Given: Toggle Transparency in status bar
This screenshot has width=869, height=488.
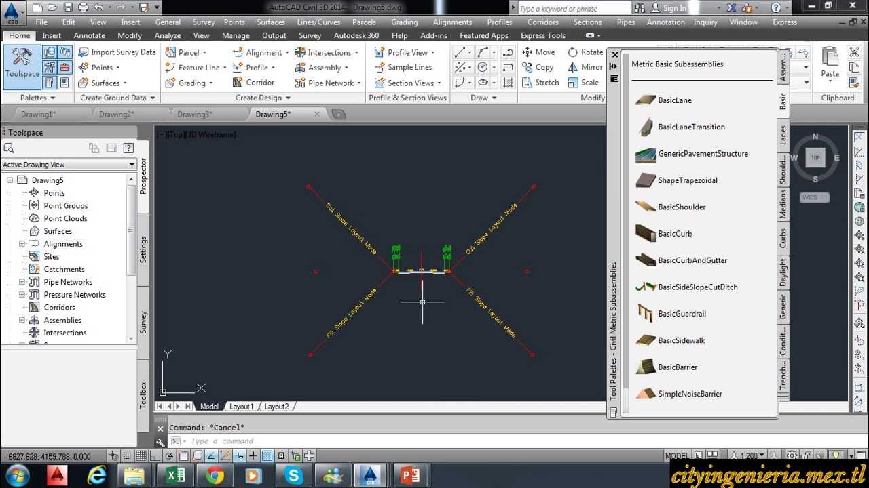Looking at the screenshot, I should (267, 456).
